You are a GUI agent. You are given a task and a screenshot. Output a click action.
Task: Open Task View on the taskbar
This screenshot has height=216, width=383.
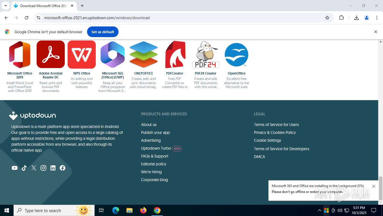[101, 210]
